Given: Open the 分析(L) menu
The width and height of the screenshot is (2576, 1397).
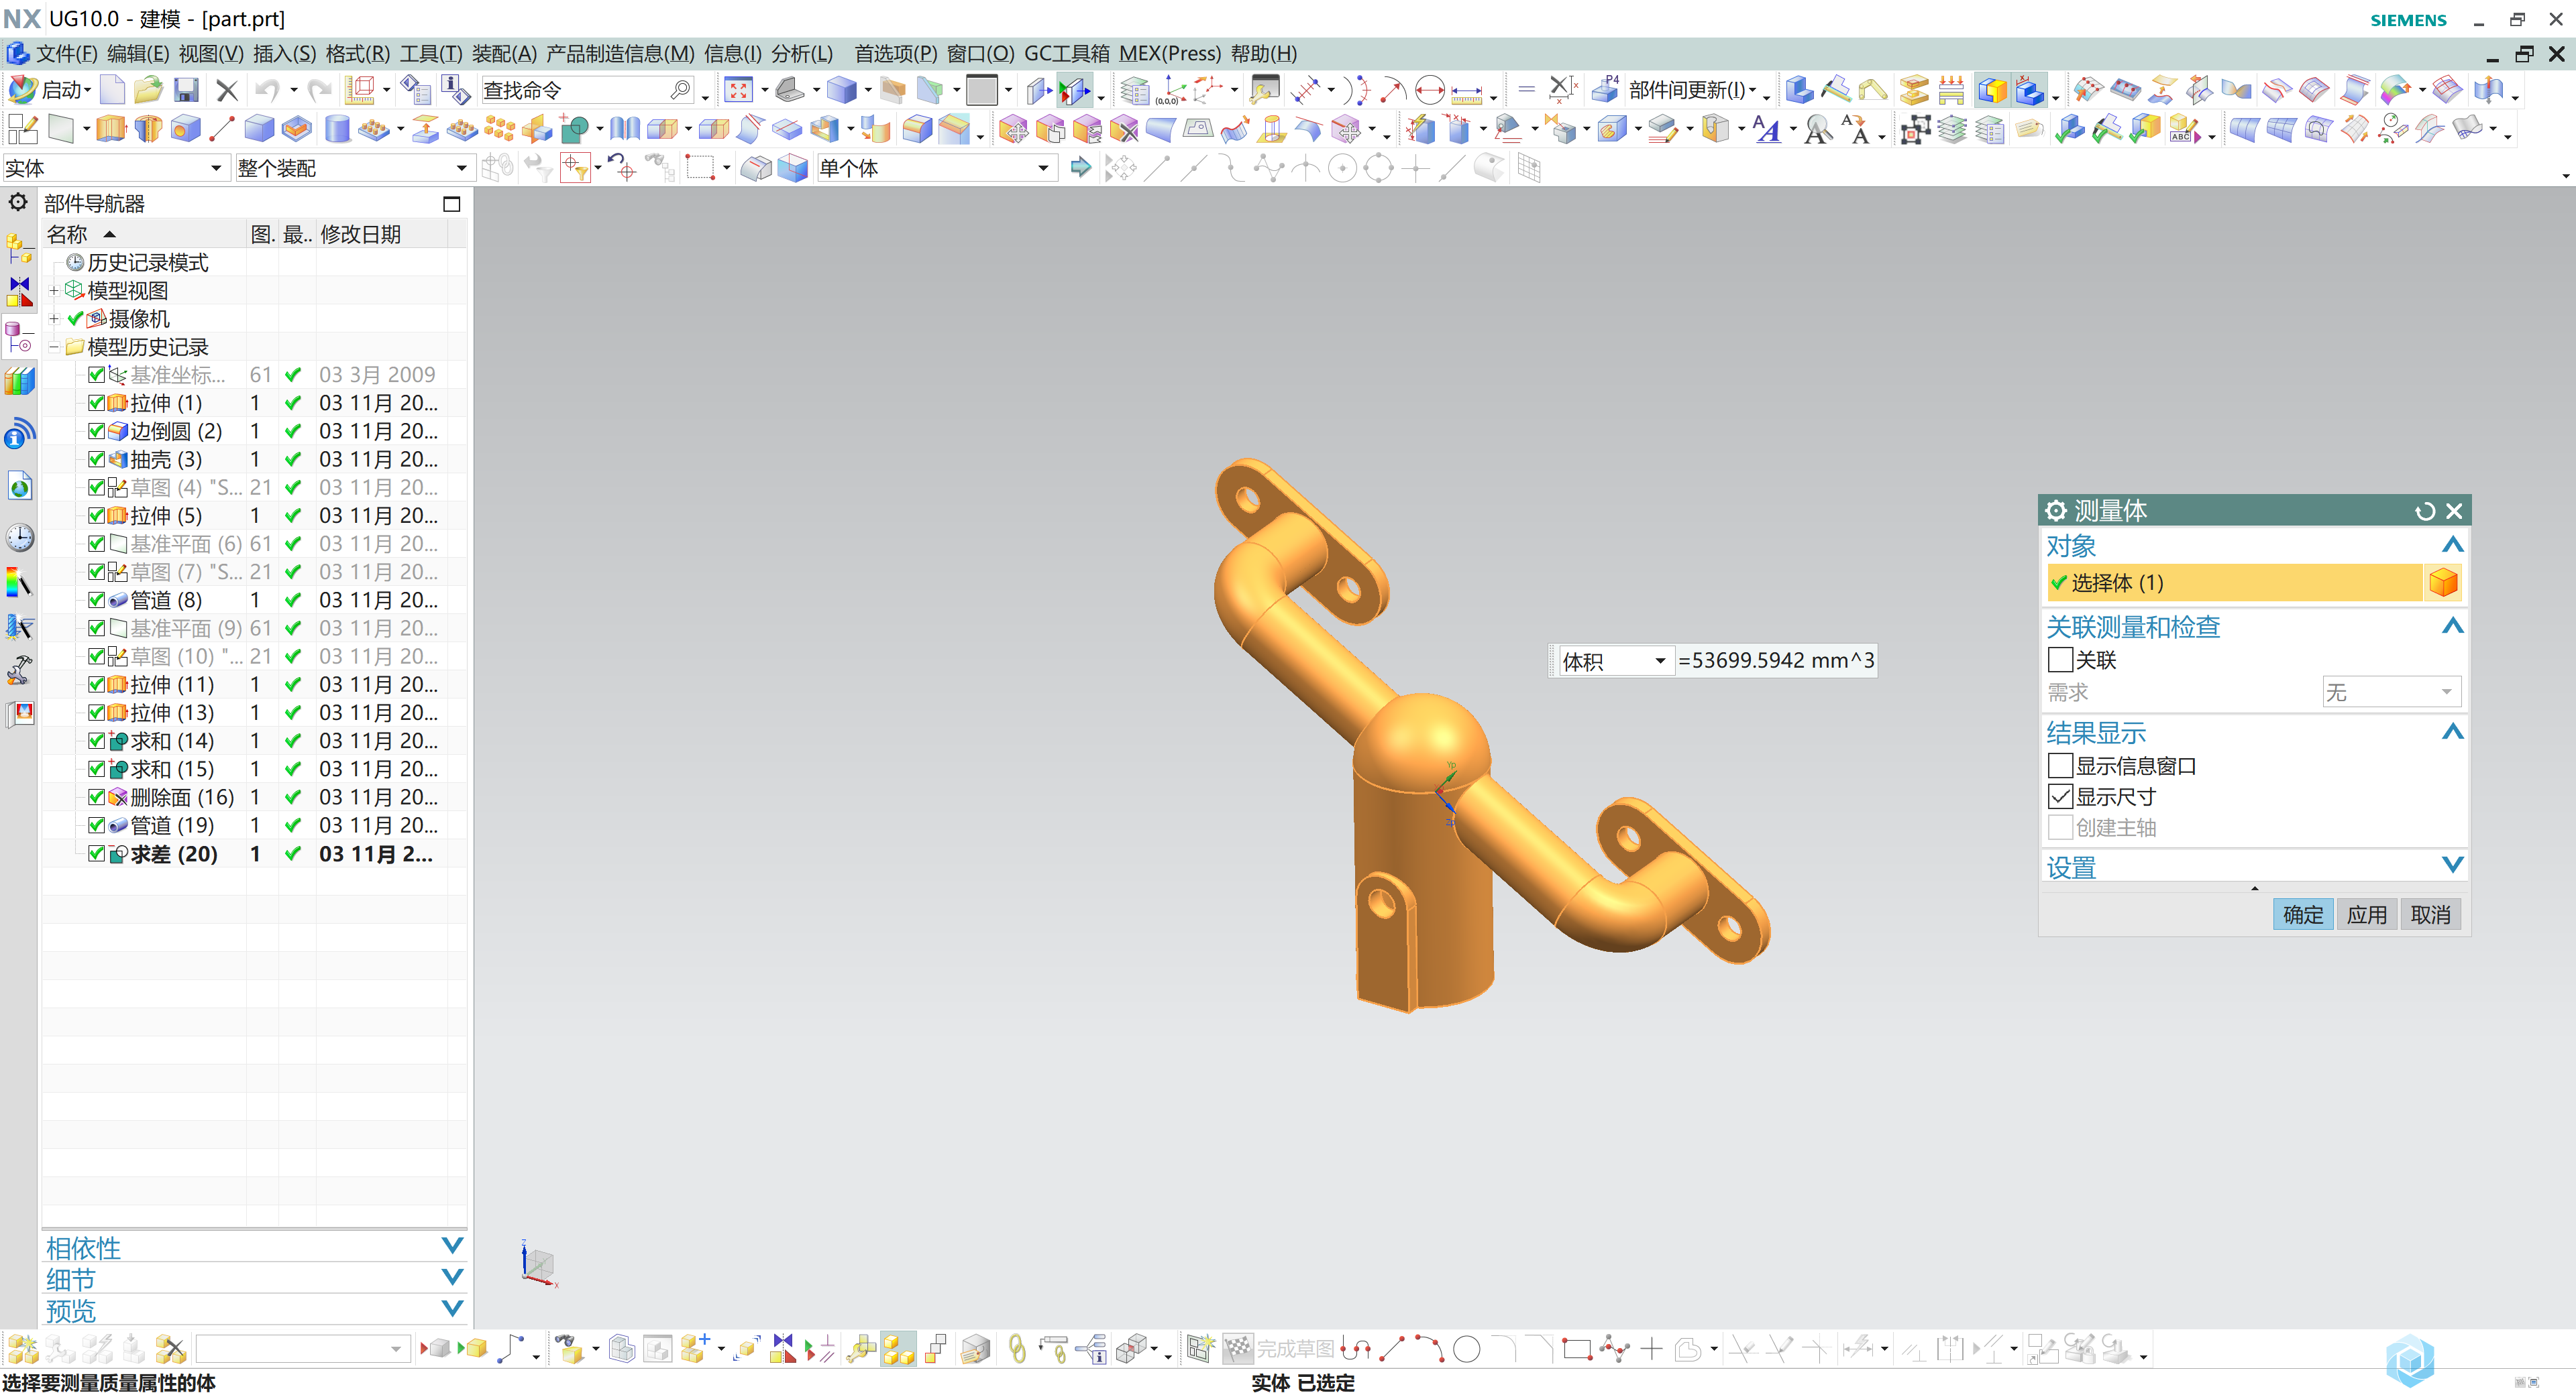Looking at the screenshot, I should pyautogui.click(x=802, y=54).
